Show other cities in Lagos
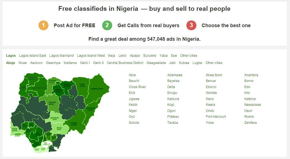 [189, 56]
